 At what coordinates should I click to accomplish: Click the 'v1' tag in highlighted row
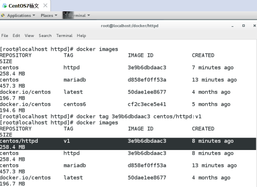click(x=67, y=141)
